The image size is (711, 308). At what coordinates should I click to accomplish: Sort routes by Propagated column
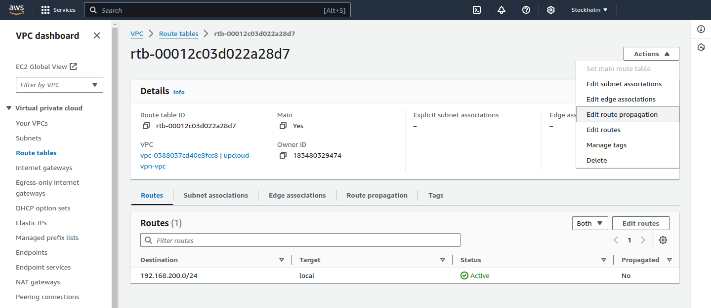pyautogui.click(x=669, y=260)
